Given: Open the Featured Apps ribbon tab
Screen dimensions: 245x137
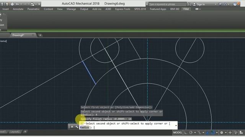Looking at the screenshot, I should (x=158, y=9).
